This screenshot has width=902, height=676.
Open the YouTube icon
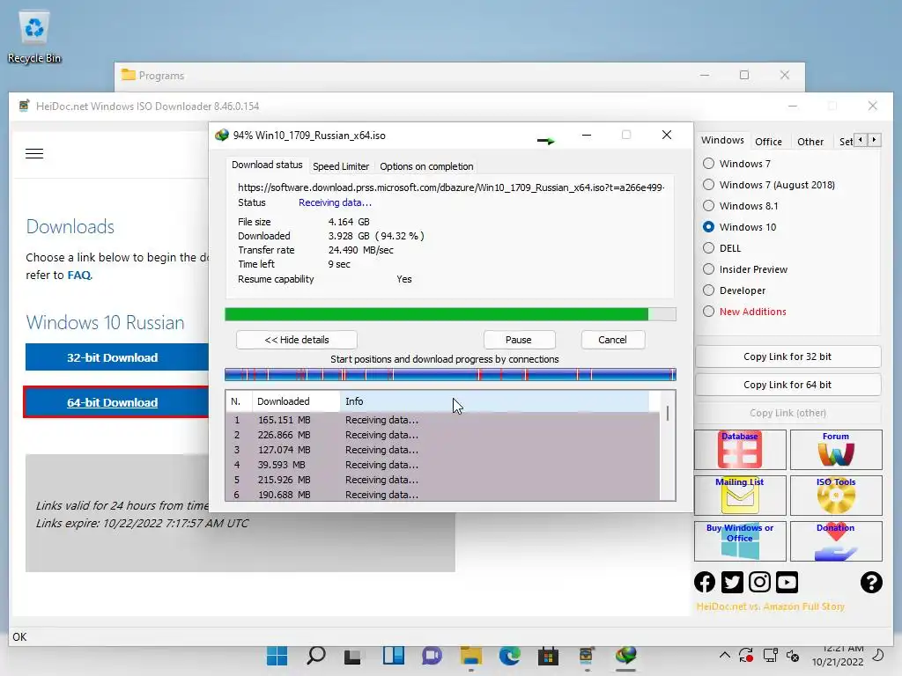[787, 583]
